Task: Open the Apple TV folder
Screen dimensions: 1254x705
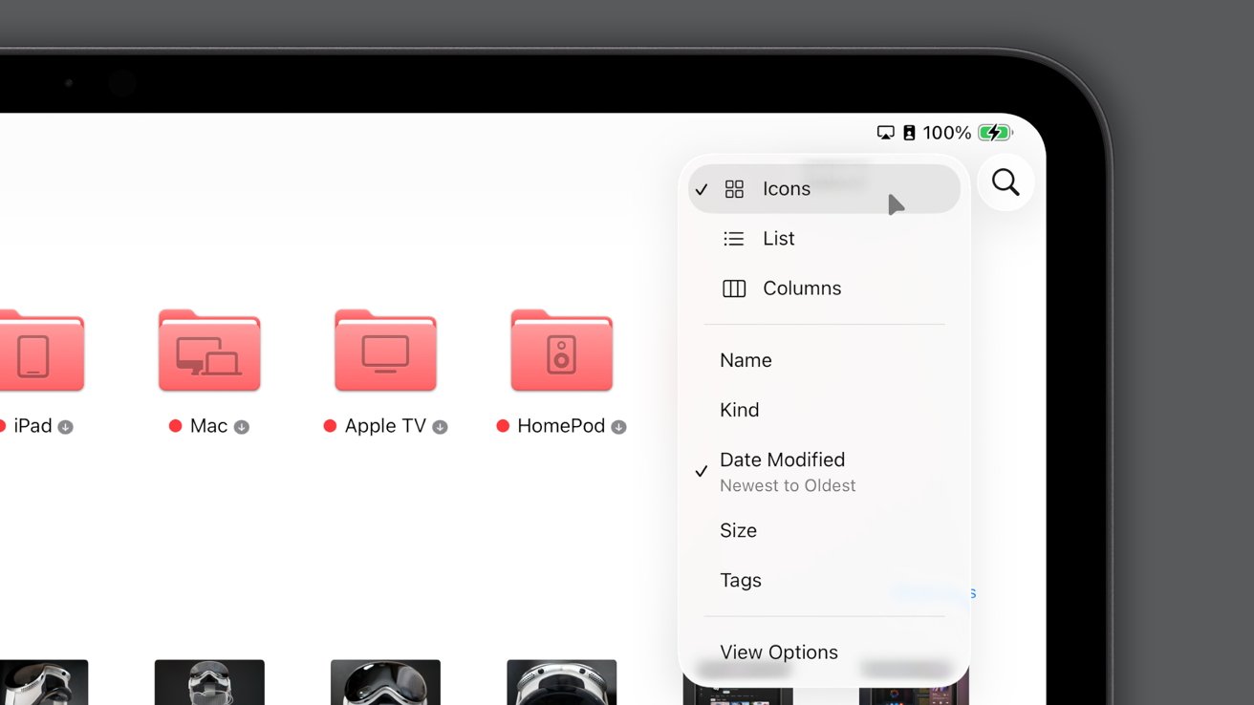Action: point(385,351)
